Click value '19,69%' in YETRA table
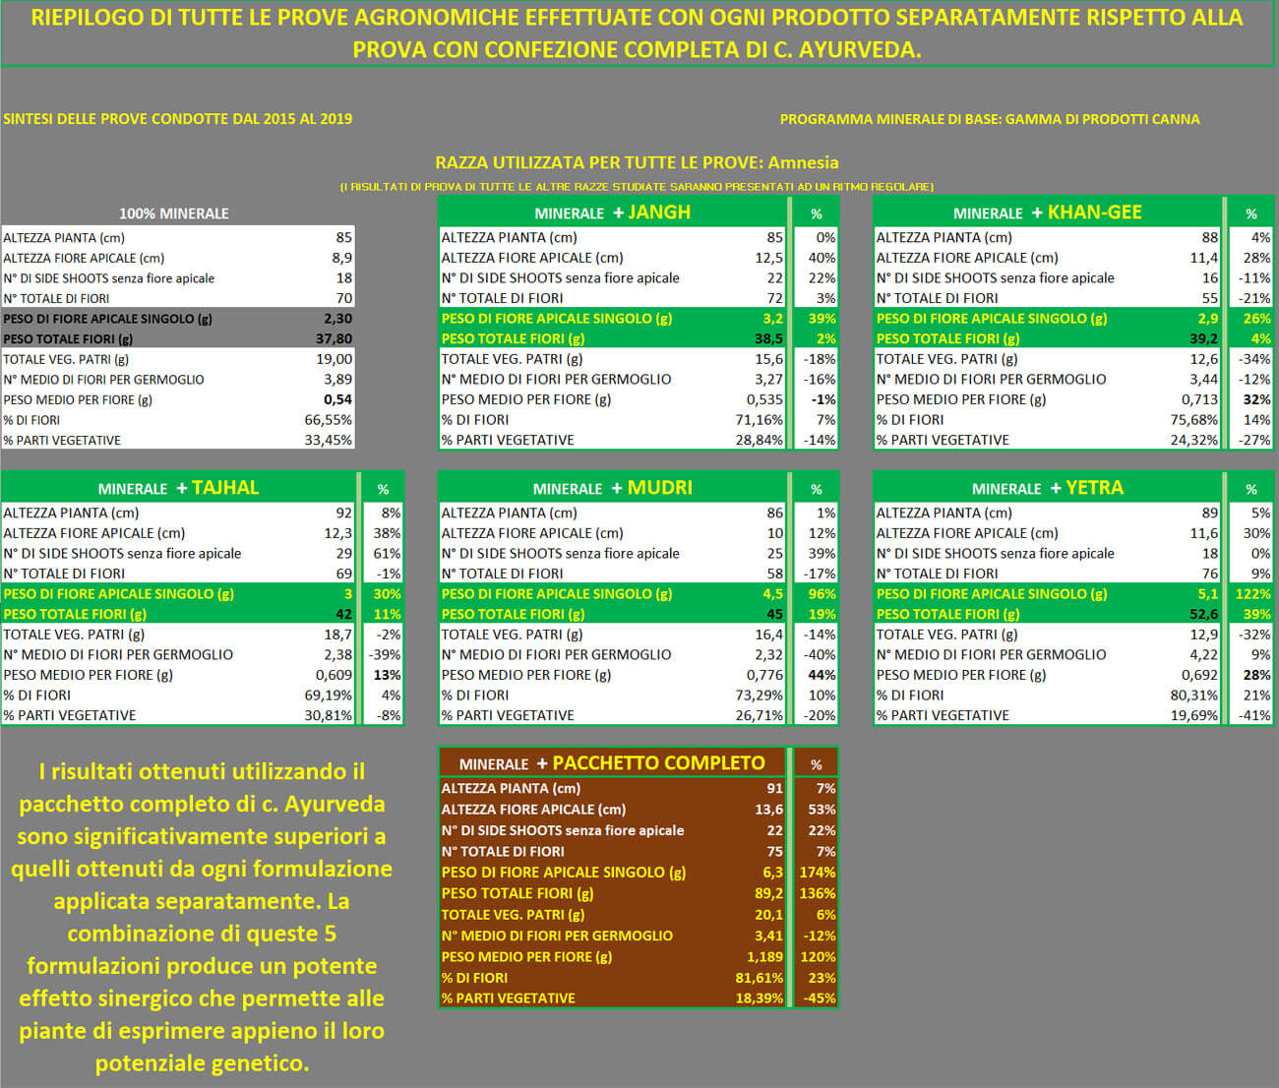1279x1088 pixels. click(1194, 716)
